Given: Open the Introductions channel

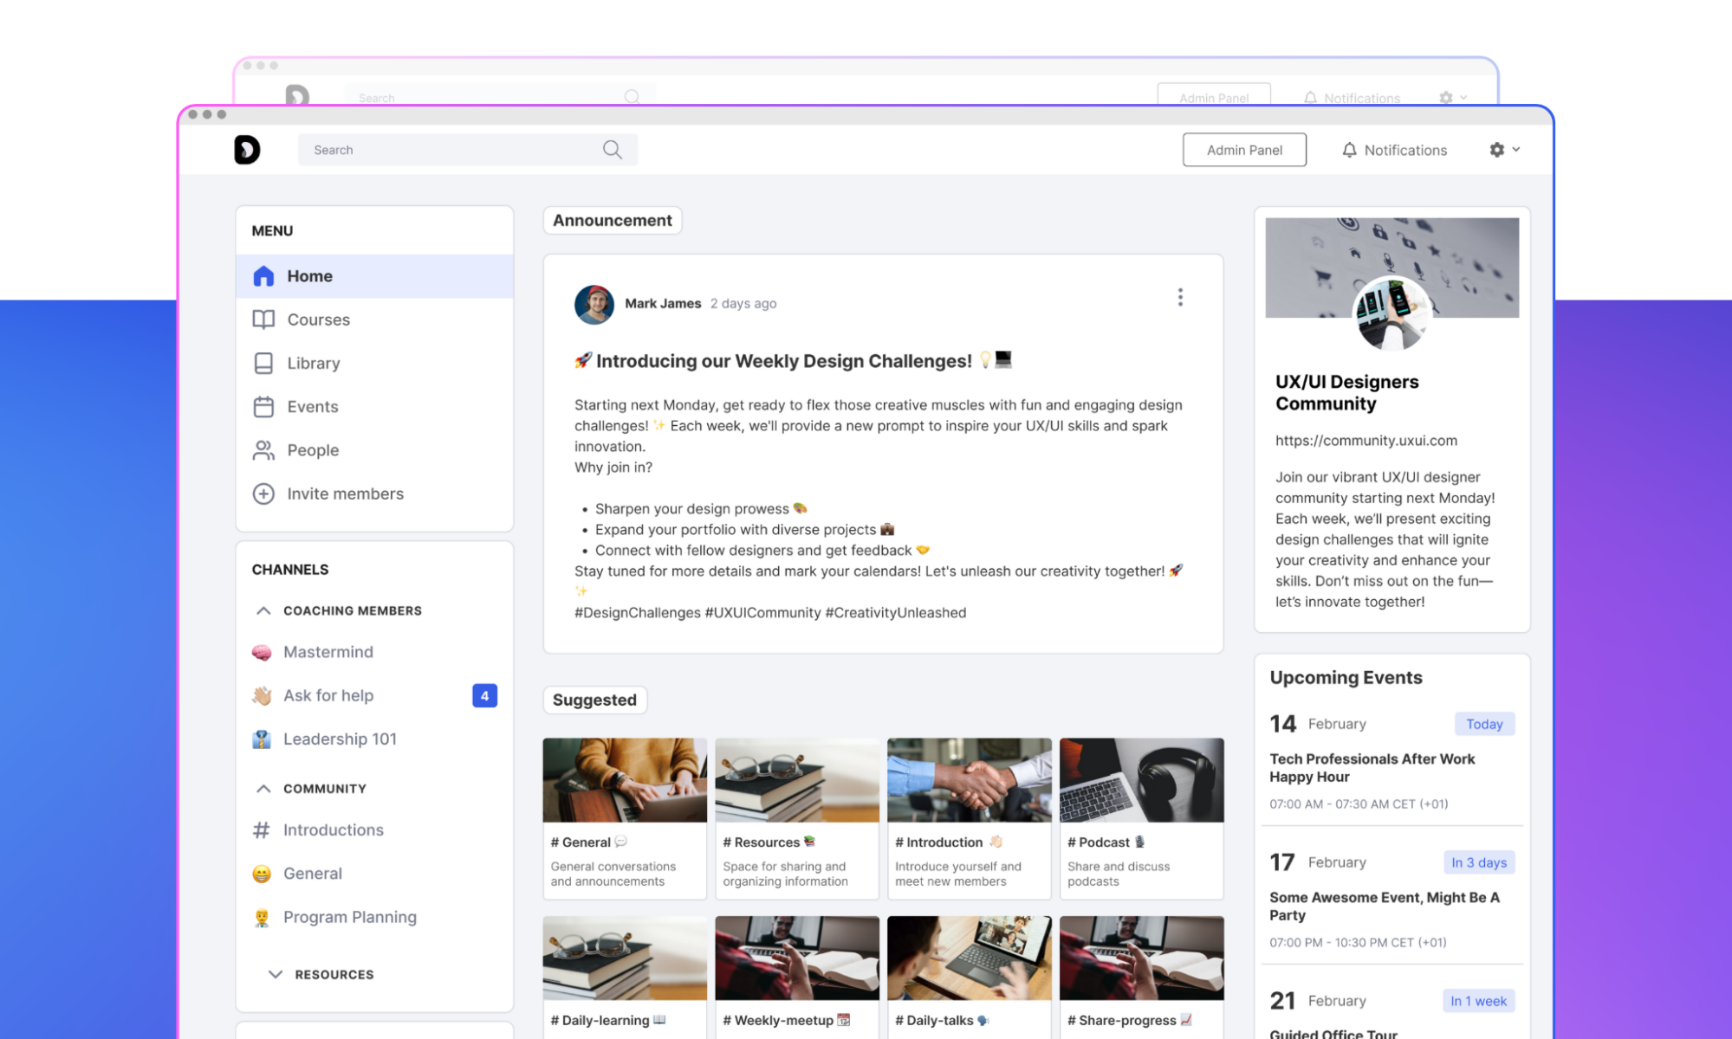Looking at the screenshot, I should tap(334, 830).
